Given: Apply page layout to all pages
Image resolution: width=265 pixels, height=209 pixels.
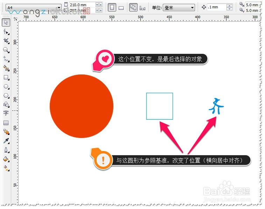Looking at the screenshot, I should point(133,8).
